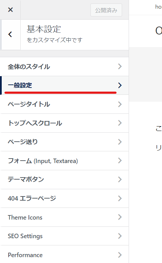
Task: Open the Performance section
Action: pos(64,254)
